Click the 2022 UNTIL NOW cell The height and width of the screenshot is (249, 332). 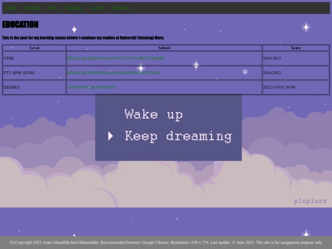click(296, 87)
